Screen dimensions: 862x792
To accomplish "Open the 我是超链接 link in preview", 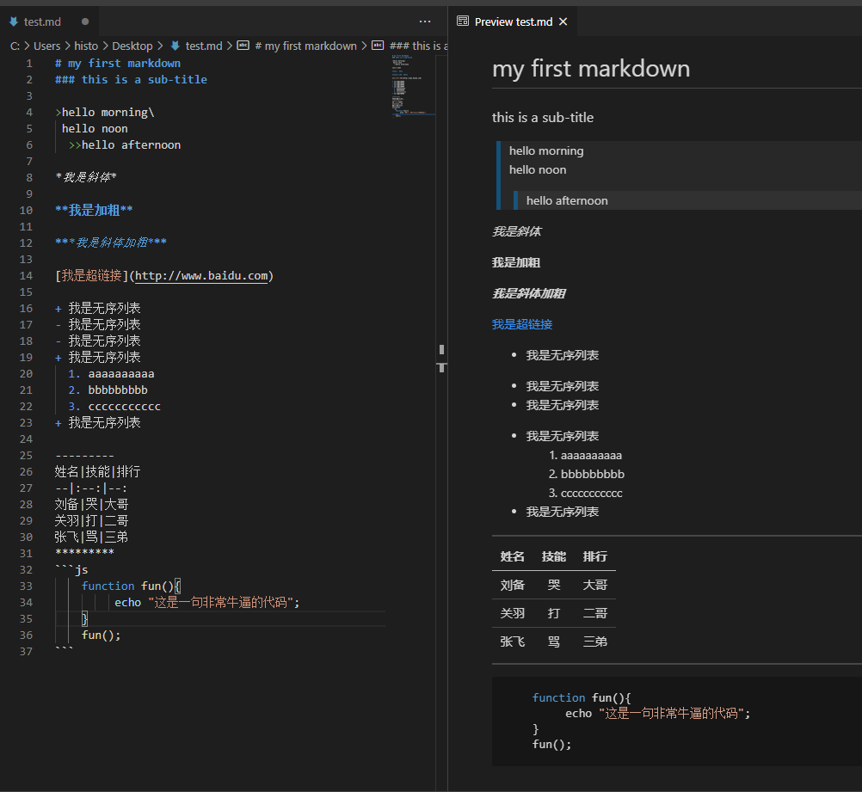I will (x=521, y=324).
